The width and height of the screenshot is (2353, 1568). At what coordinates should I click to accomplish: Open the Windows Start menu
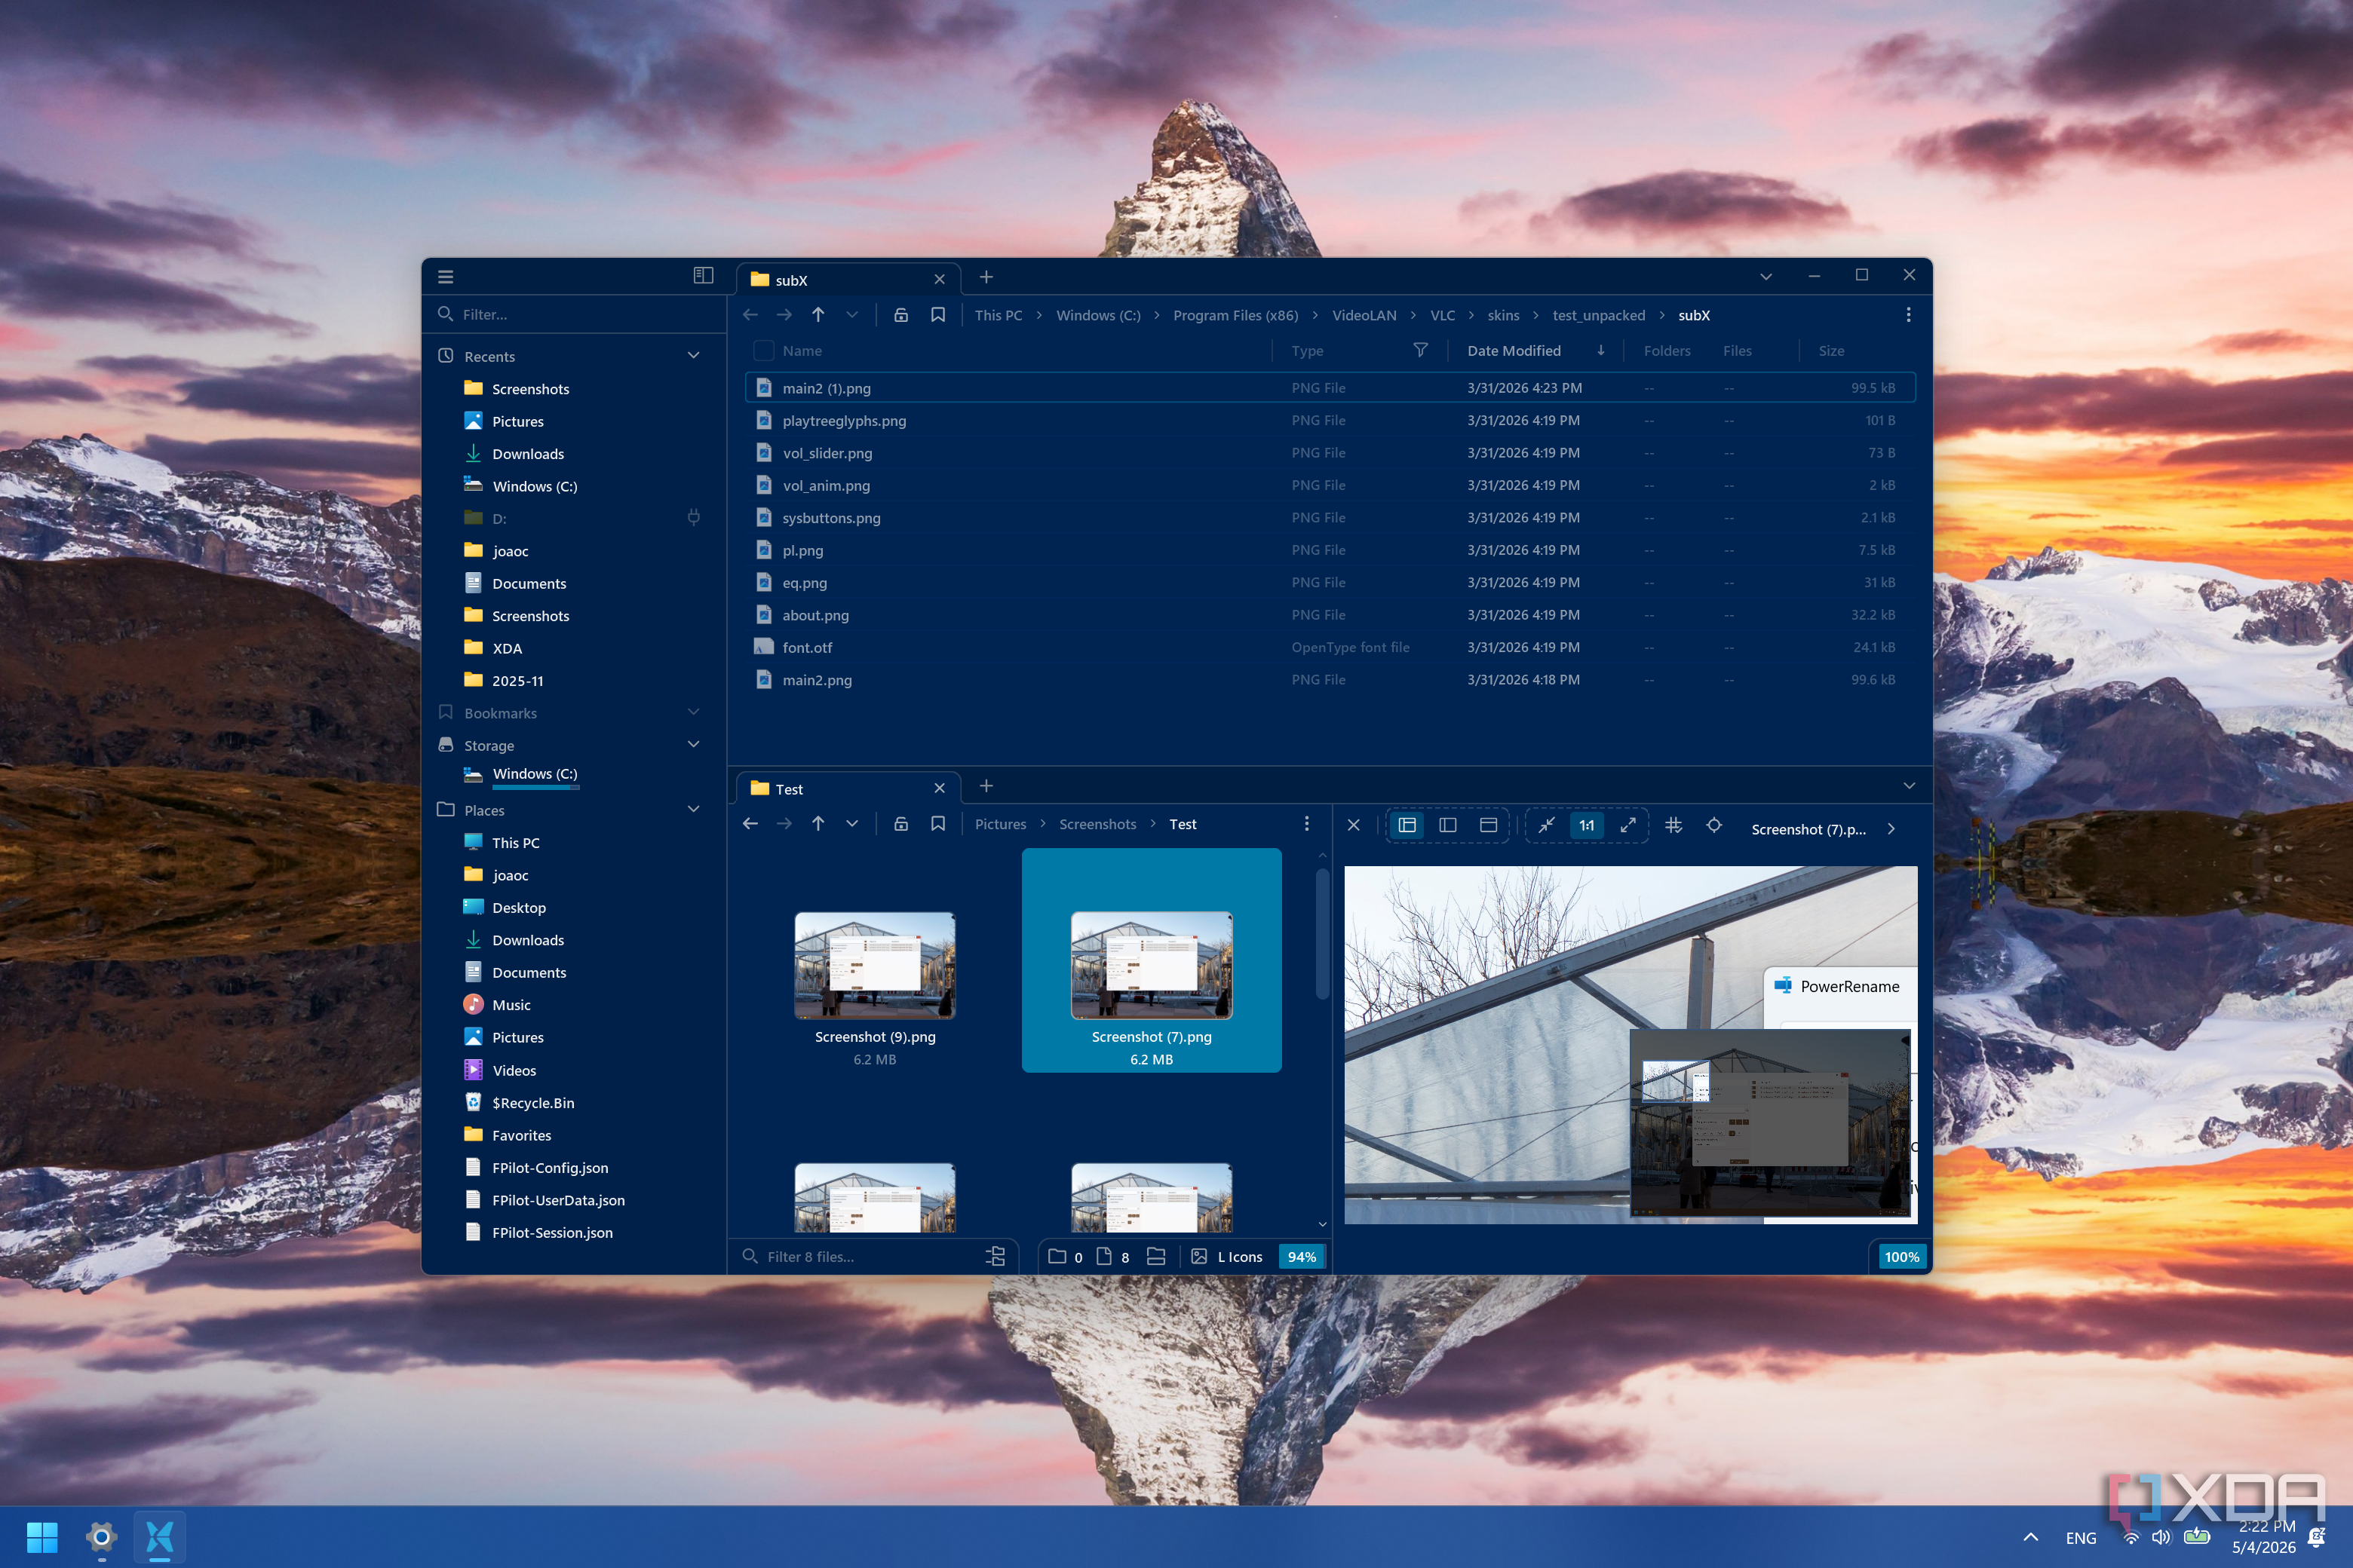42,1537
